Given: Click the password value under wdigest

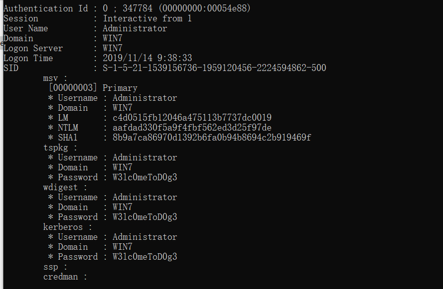Looking at the screenshot, I should tap(145, 217).
